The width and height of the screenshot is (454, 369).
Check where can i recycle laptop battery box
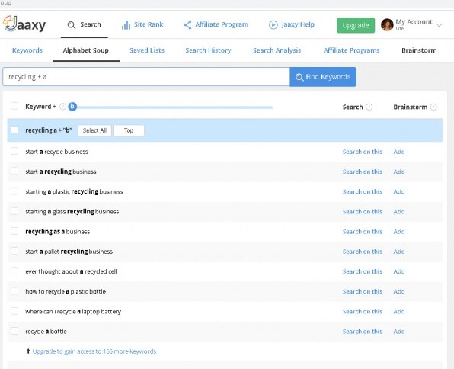tap(14, 311)
